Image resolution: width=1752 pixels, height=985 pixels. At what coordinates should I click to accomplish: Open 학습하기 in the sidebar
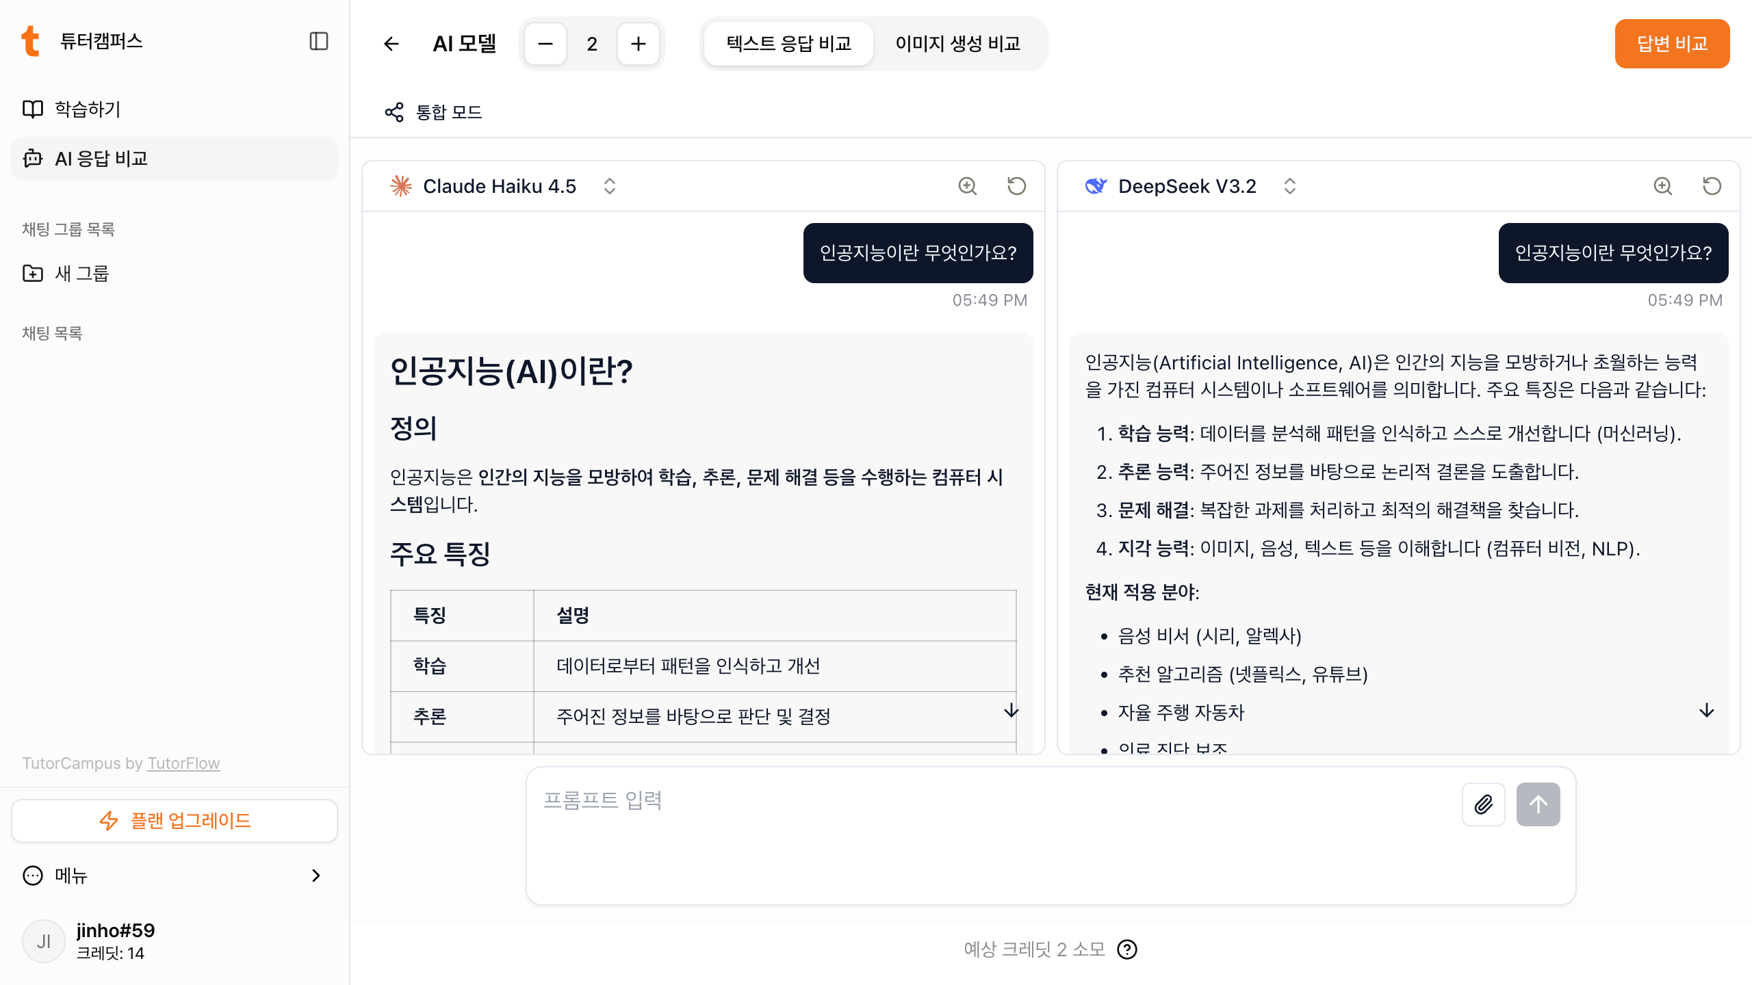pos(175,109)
